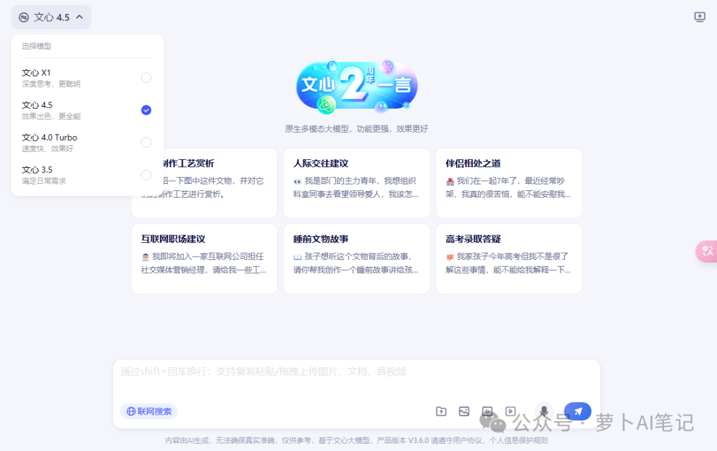
Task: Click the microphone voice input icon
Action: 544,411
